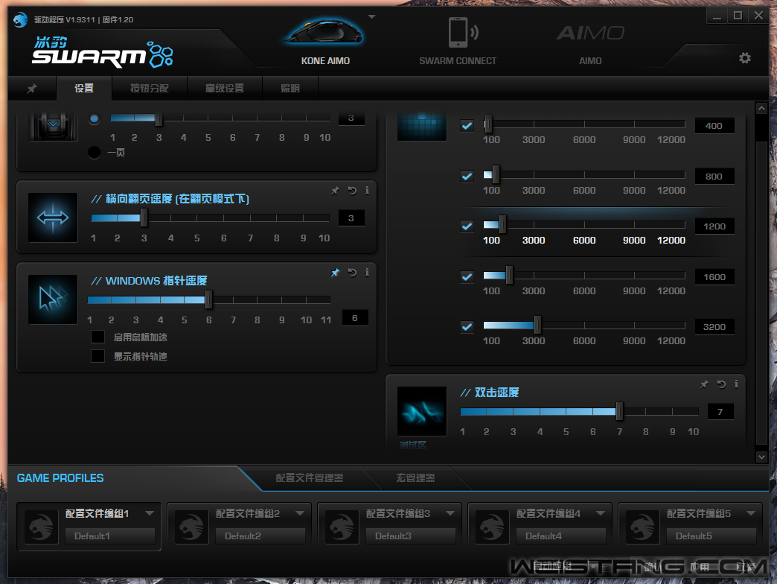
Task: Reset the WINDOWS 指针速度 setting
Action: (x=352, y=272)
